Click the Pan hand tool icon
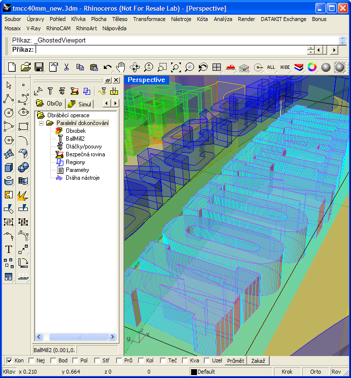This screenshot has height=378, width=351. point(121,67)
